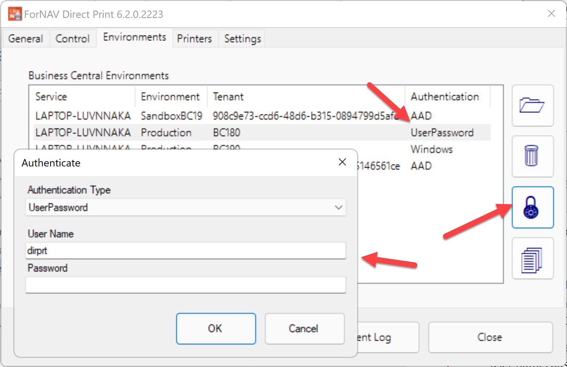This screenshot has width=567, height=367.
Task: Click the padlock authenticate icon
Action: point(532,207)
